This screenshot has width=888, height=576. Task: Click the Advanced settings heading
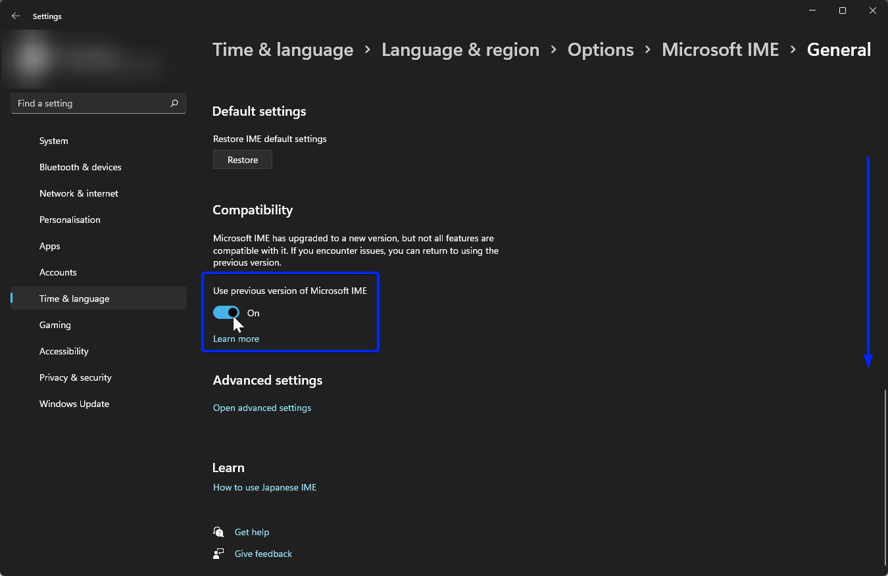tap(268, 380)
